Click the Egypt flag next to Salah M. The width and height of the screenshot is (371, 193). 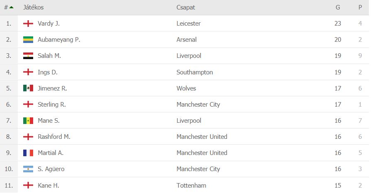pos(28,56)
